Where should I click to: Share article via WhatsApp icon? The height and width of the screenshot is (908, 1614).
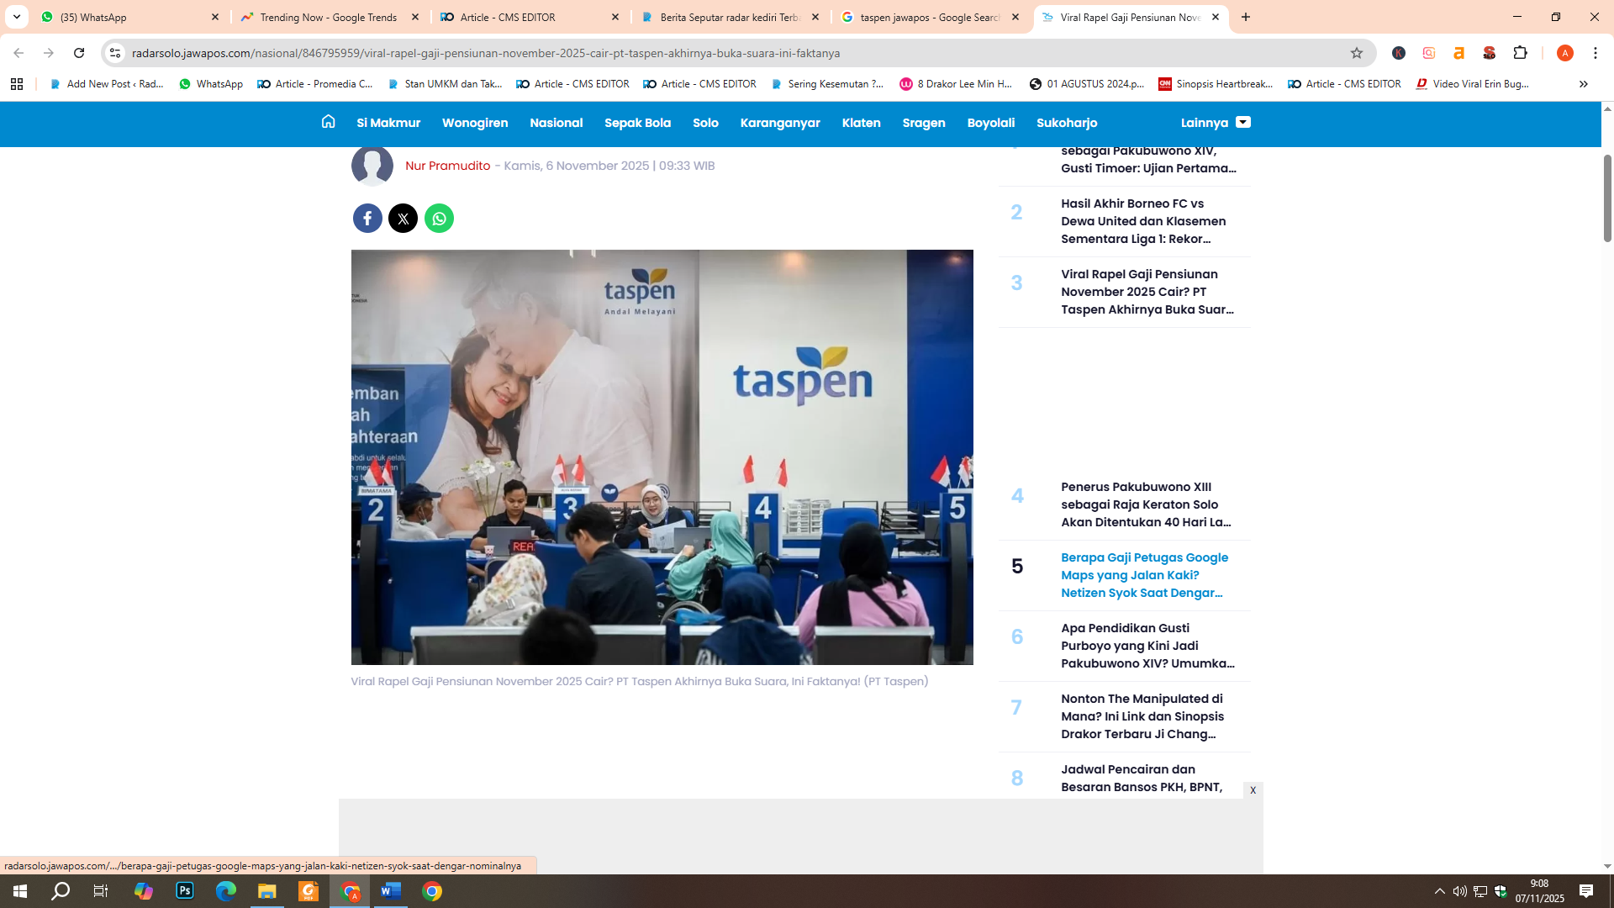point(439,219)
